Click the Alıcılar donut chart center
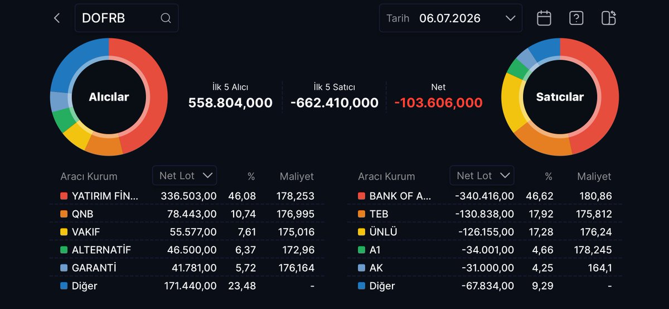669x309 pixels. (x=109, y=97)
